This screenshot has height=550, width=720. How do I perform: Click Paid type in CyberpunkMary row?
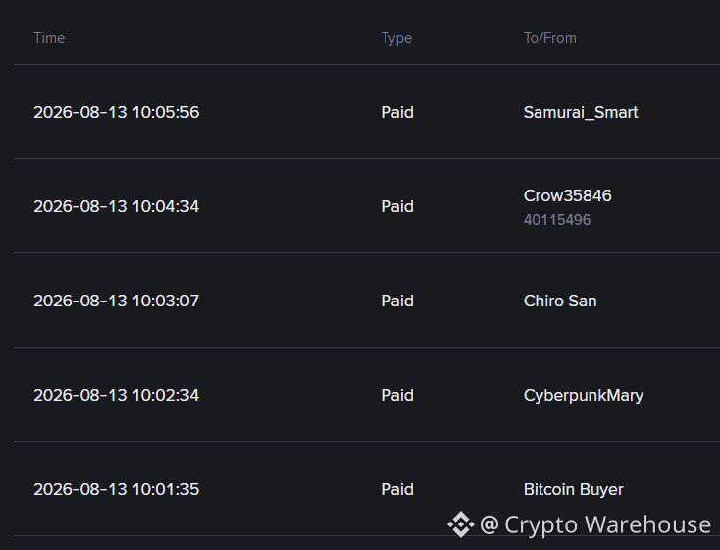coord(397,395)
